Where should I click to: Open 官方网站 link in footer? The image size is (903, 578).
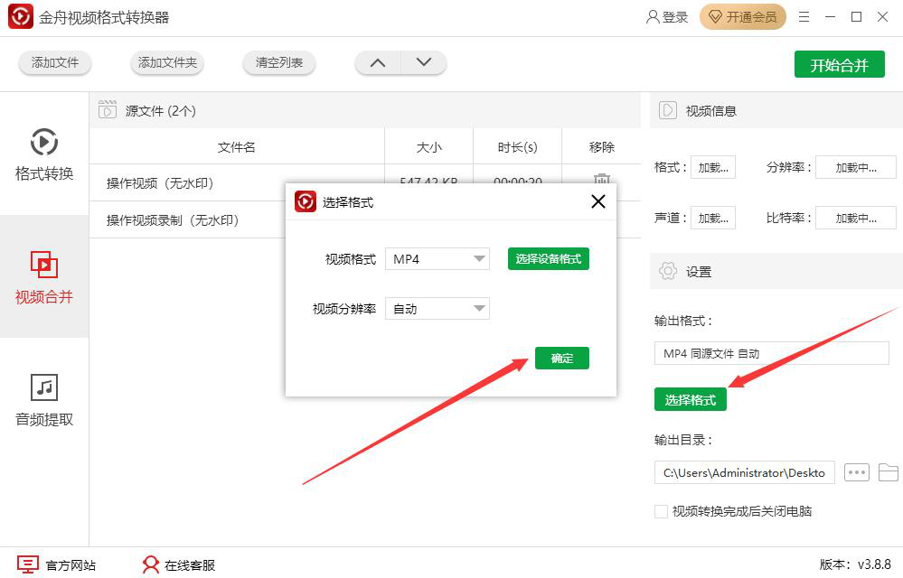click(56, 564)
